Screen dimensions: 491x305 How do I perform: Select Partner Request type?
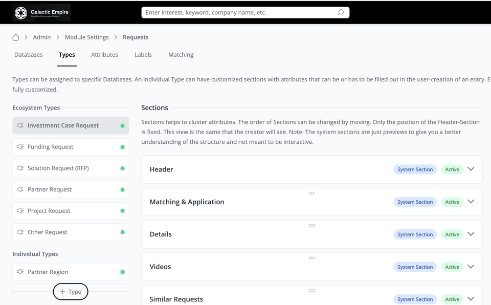tap(50, 189)
